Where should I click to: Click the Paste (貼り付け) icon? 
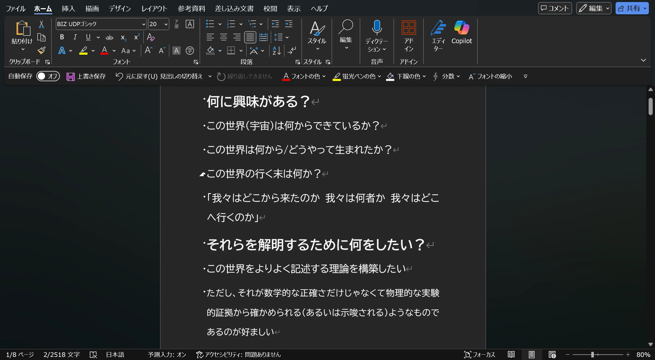[x=23, y=28]
